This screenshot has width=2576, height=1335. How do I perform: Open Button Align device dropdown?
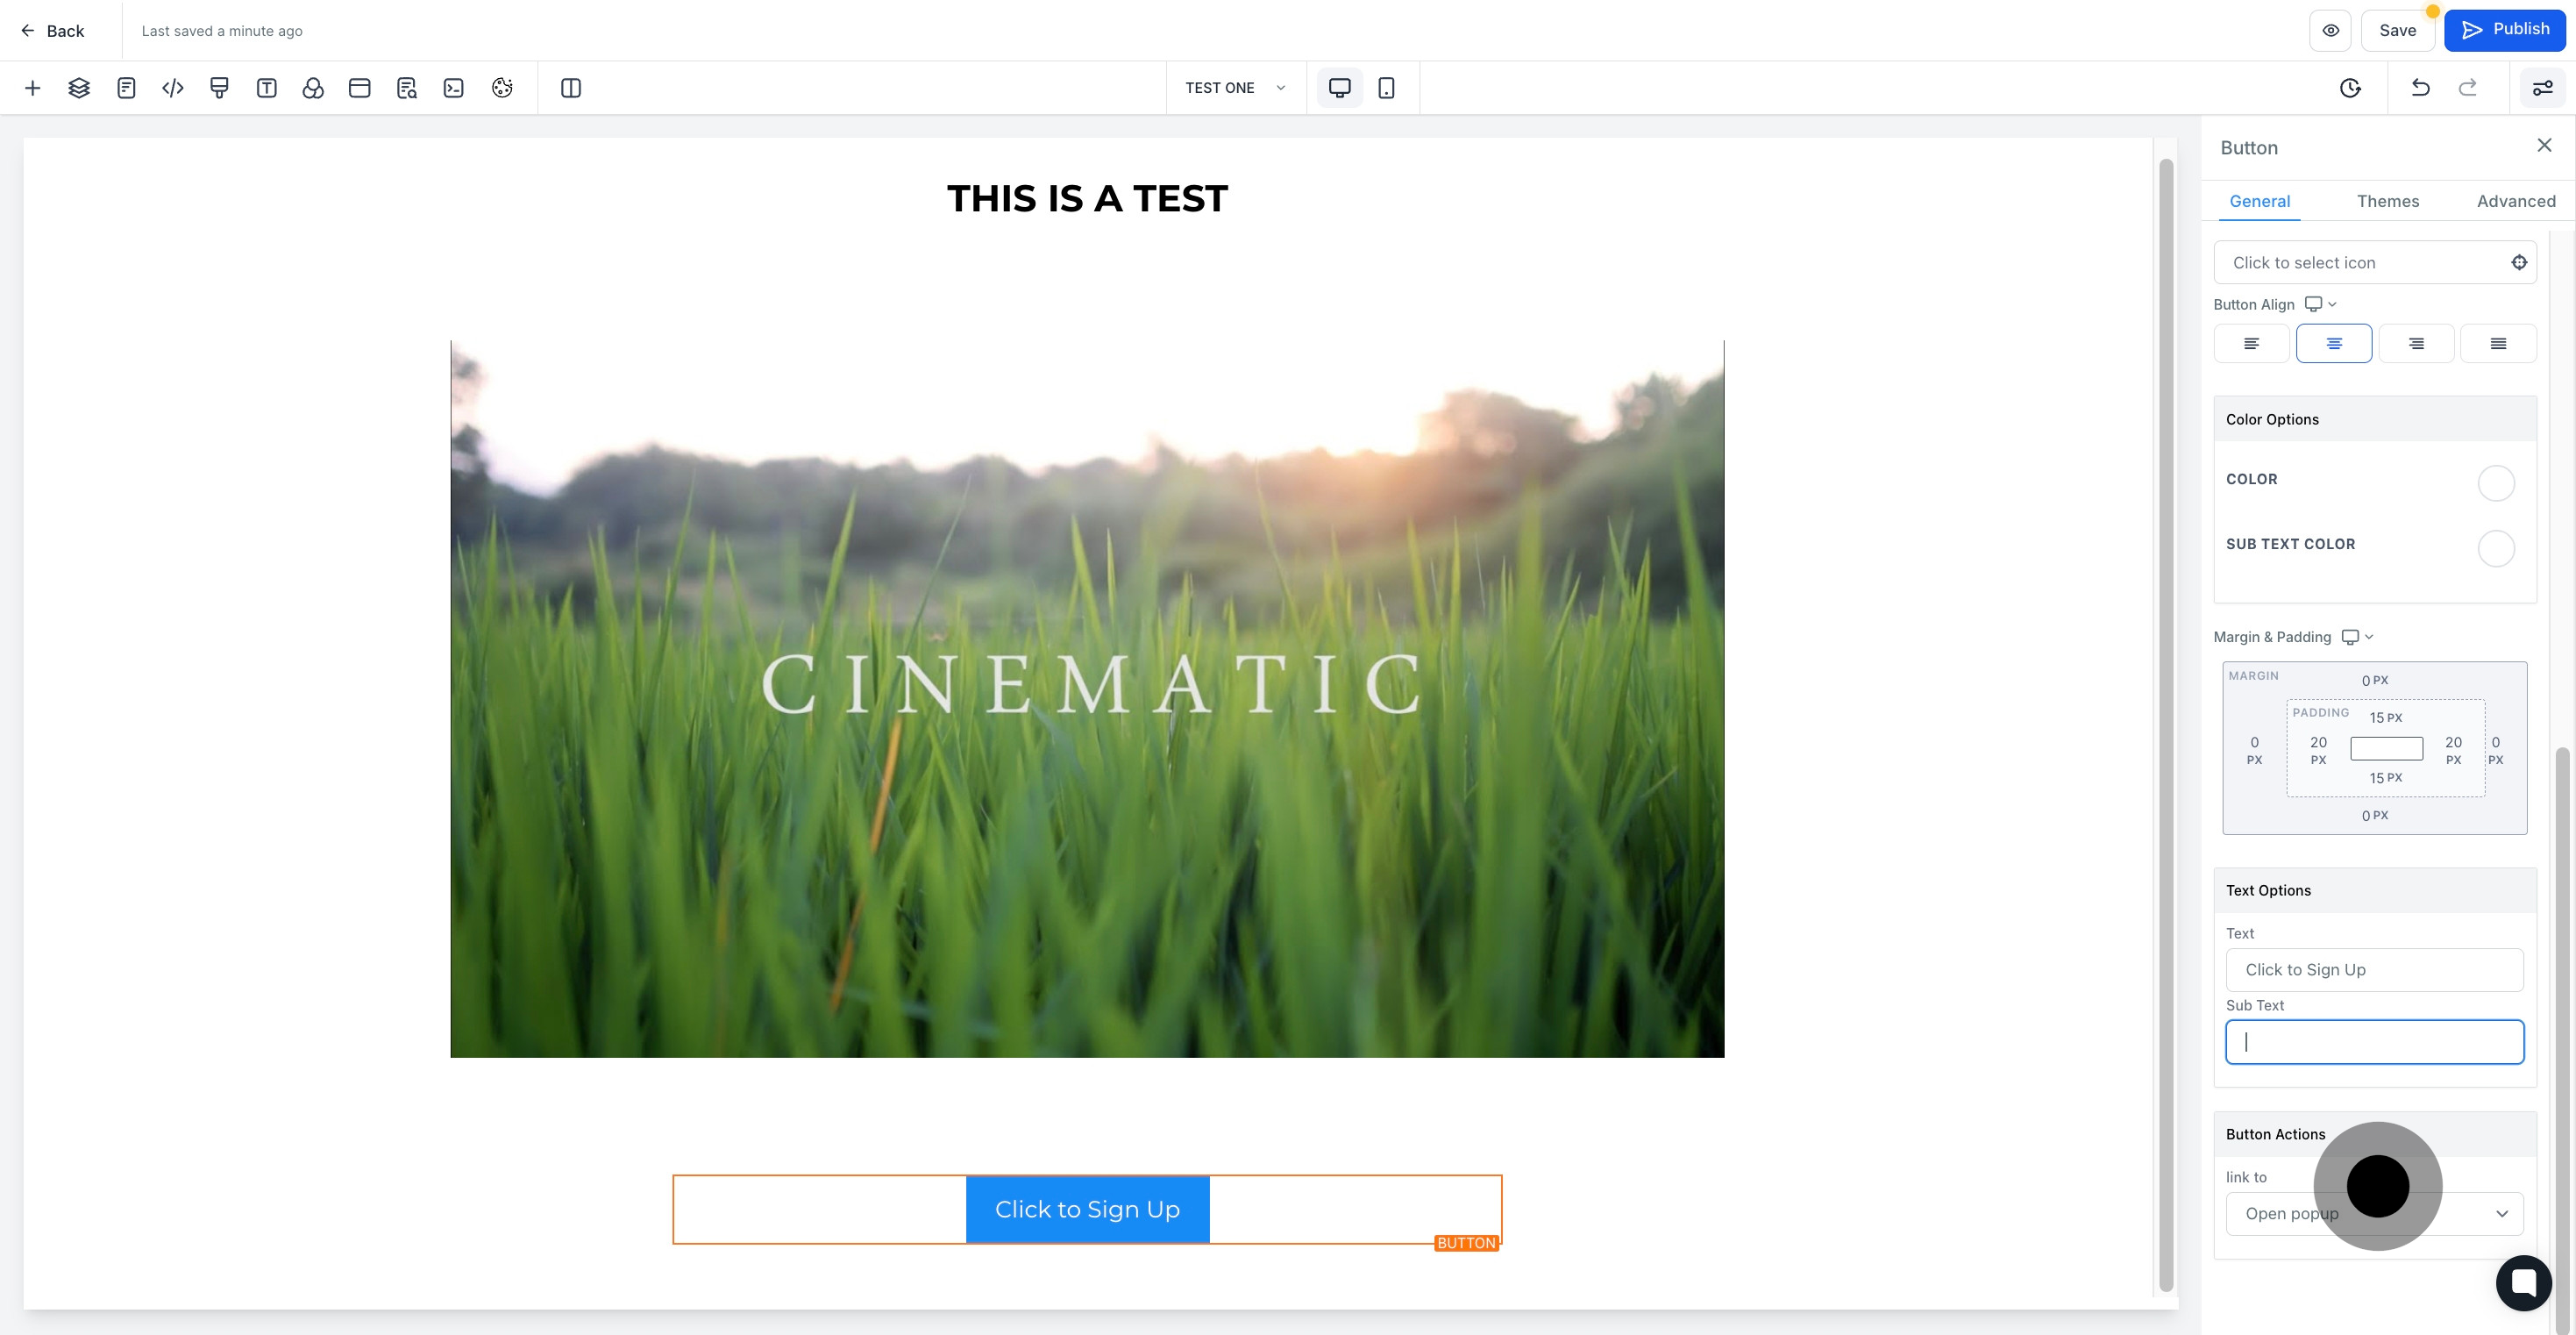point(2320,304)
